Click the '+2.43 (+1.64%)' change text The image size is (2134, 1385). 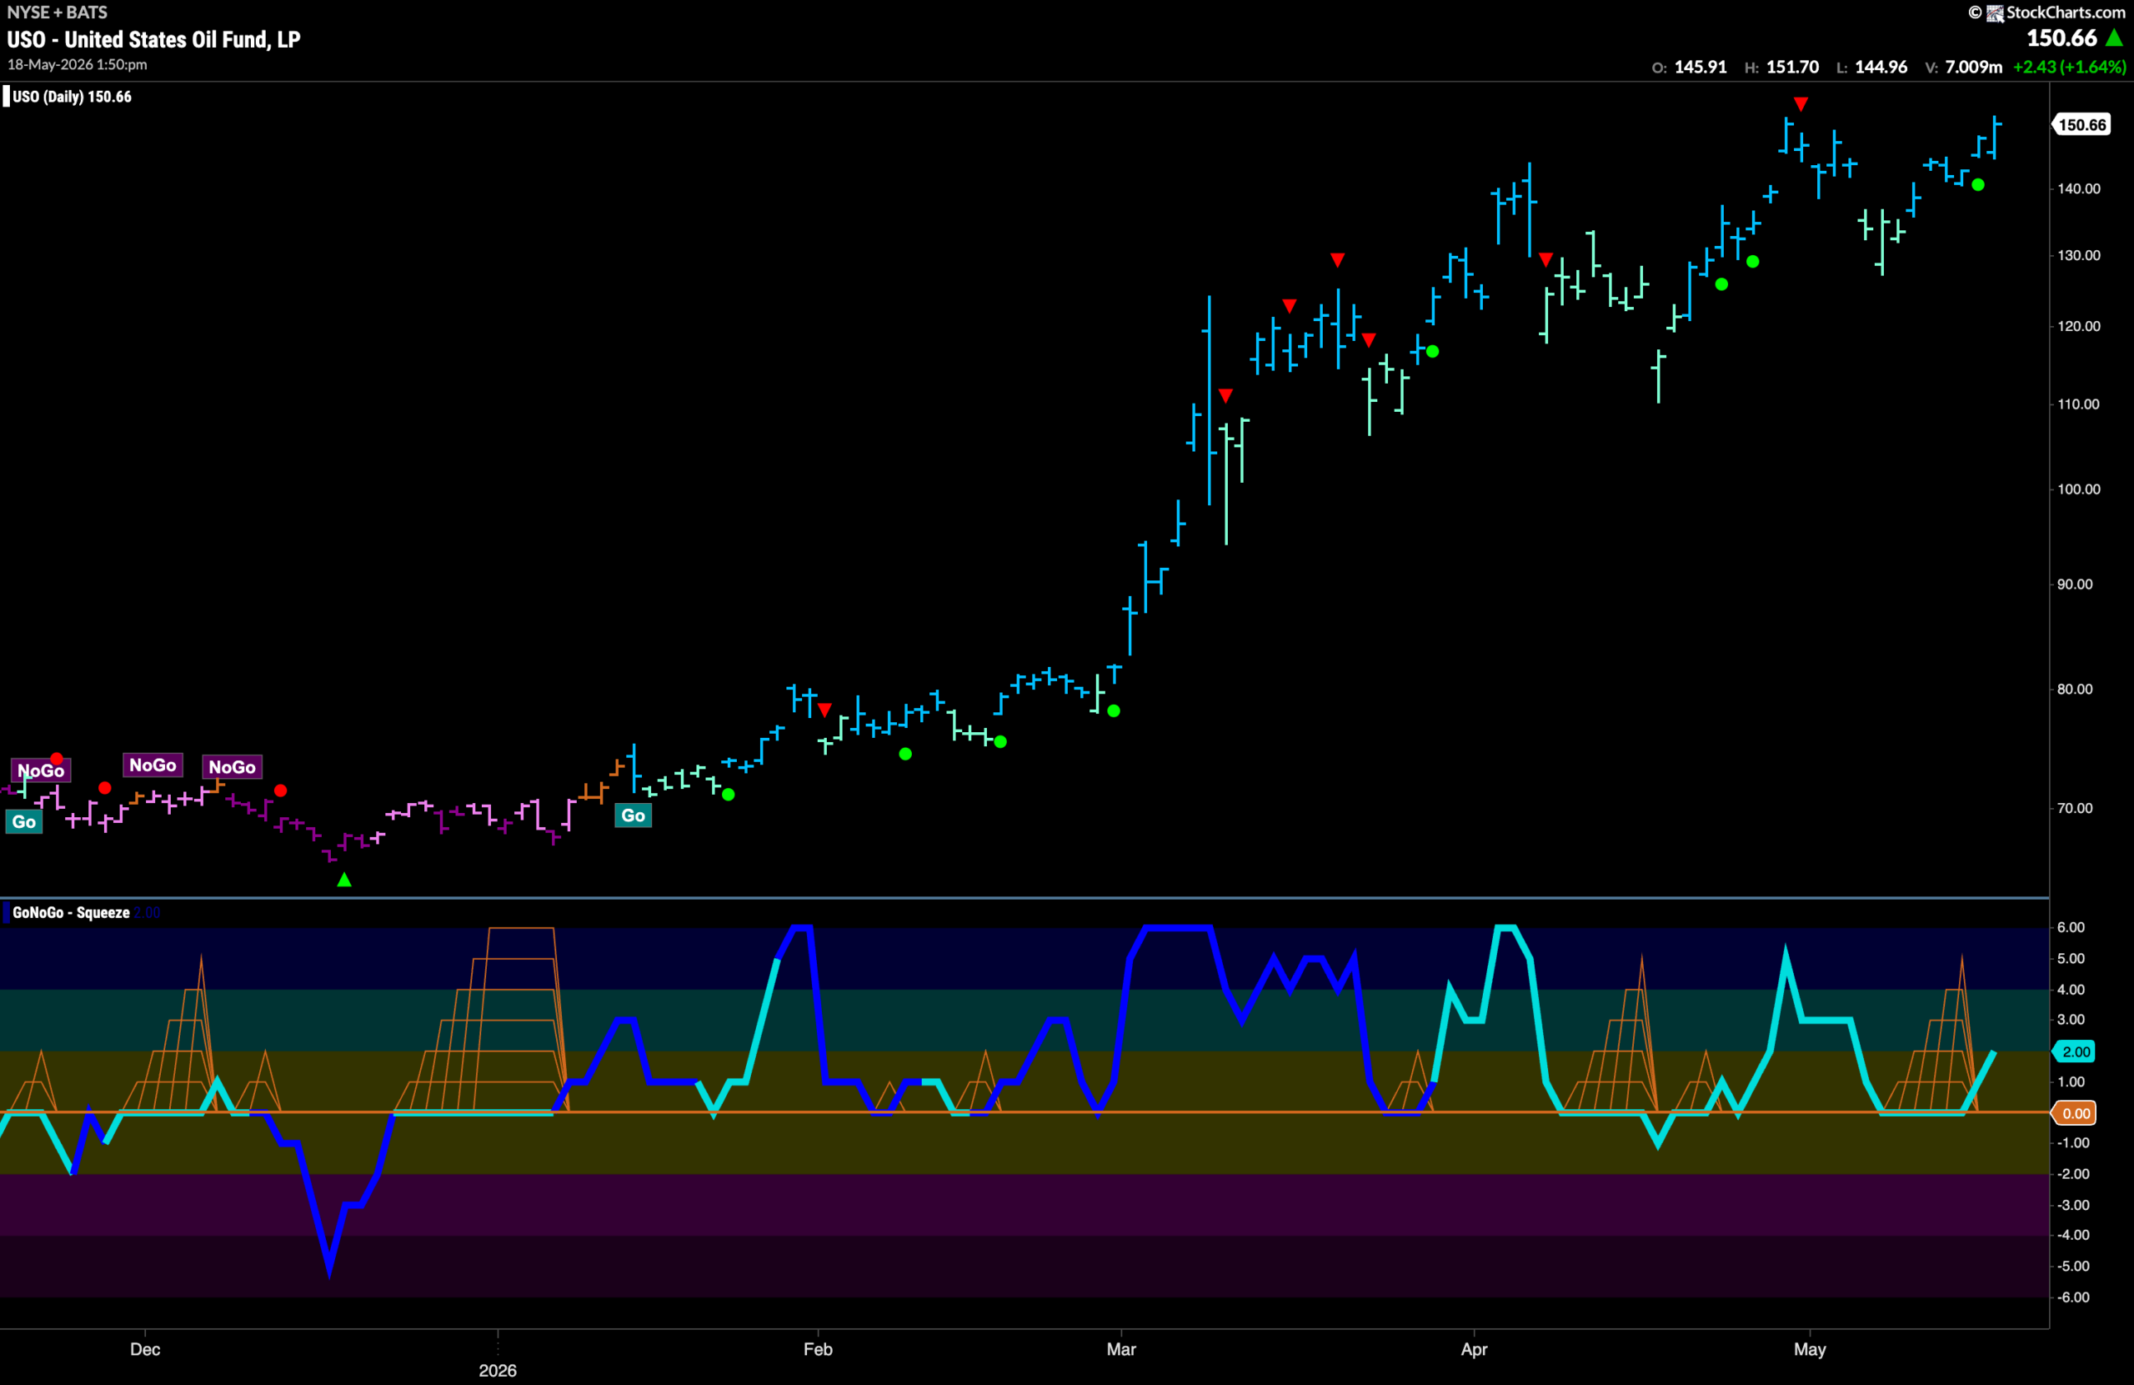pyautogui.click(x=2068, y=68)
